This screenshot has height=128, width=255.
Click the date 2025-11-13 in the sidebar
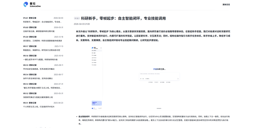59,46
